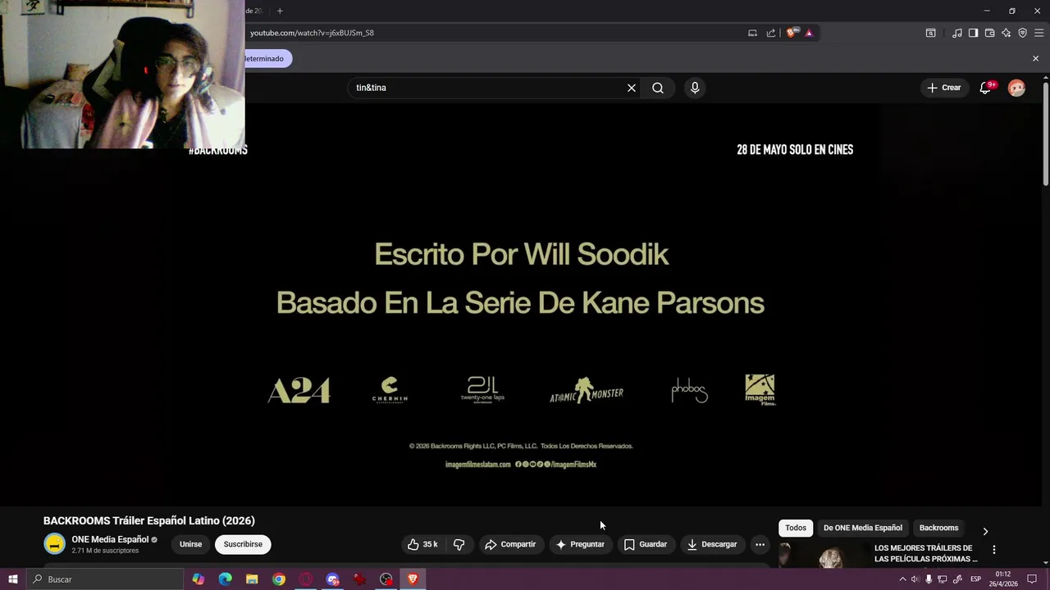
Task: Open ONE Media Español channel link
Action: (x=110, y=539)
